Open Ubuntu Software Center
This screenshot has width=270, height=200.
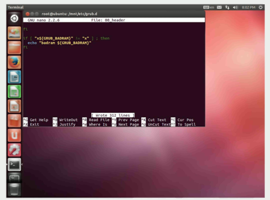tap(14, 121)
